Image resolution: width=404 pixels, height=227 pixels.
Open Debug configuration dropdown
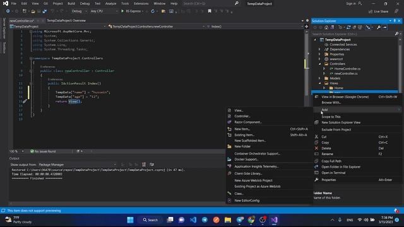click(80, 11)
